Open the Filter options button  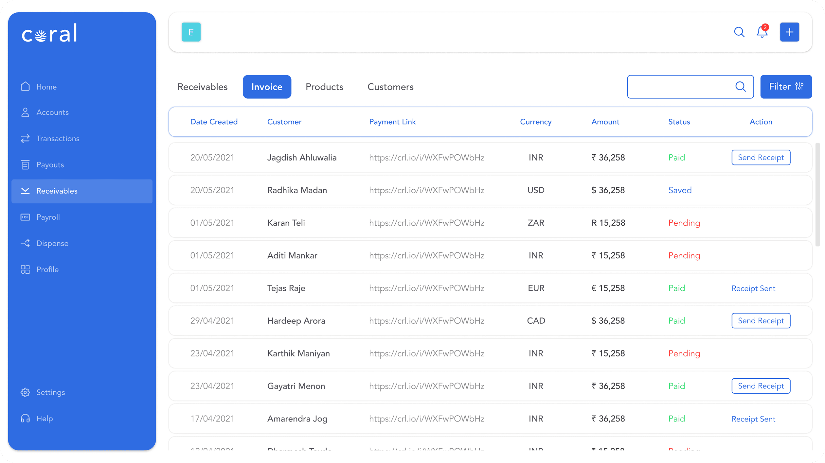click(x=786, y=87)
